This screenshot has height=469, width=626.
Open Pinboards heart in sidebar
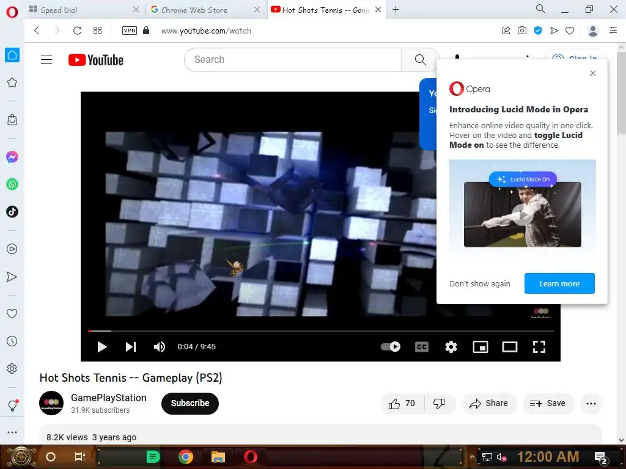[x=12, y=313]
